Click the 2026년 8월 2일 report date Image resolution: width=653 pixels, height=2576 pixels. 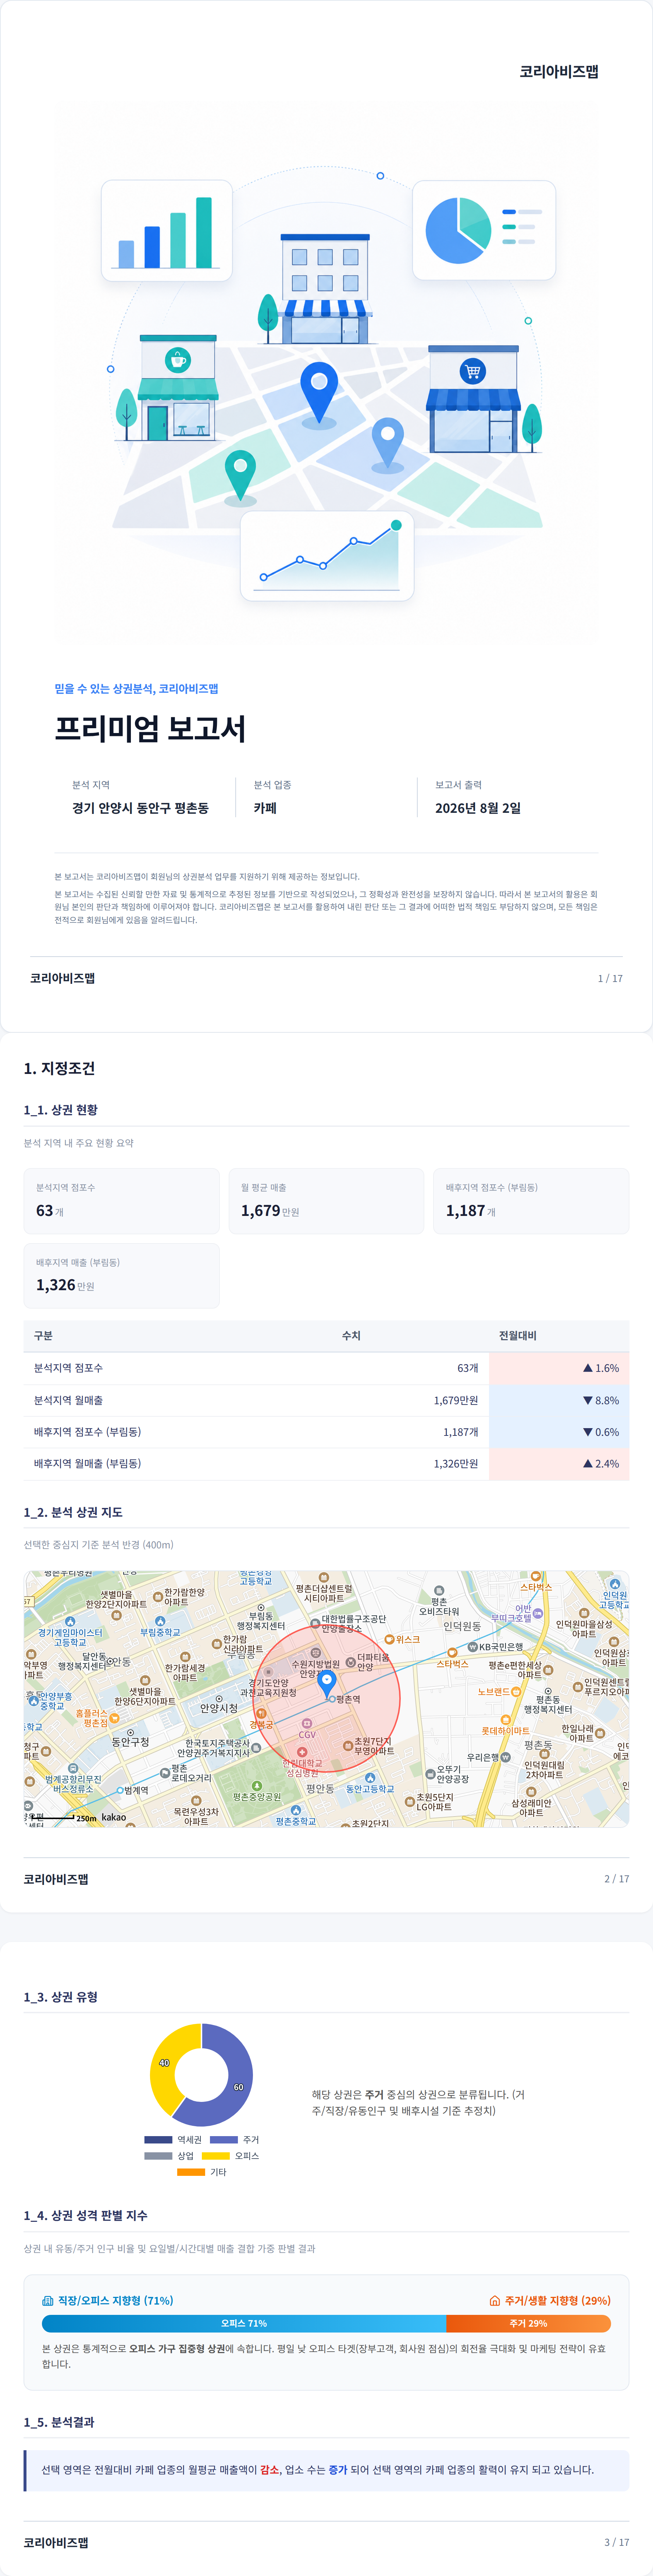pos(478,808)
